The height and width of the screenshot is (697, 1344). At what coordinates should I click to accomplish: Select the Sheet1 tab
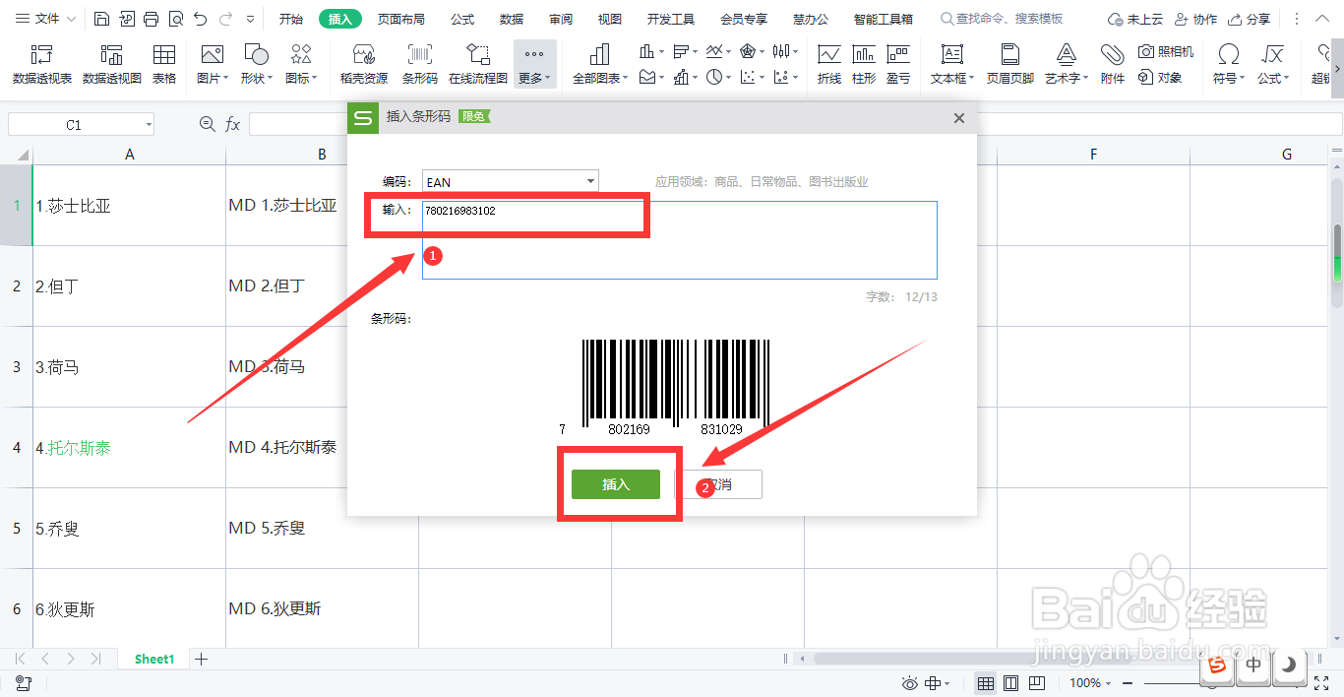coord(154,659)
